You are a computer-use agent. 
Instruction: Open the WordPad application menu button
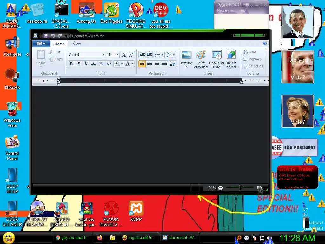[x=41, y=43]
